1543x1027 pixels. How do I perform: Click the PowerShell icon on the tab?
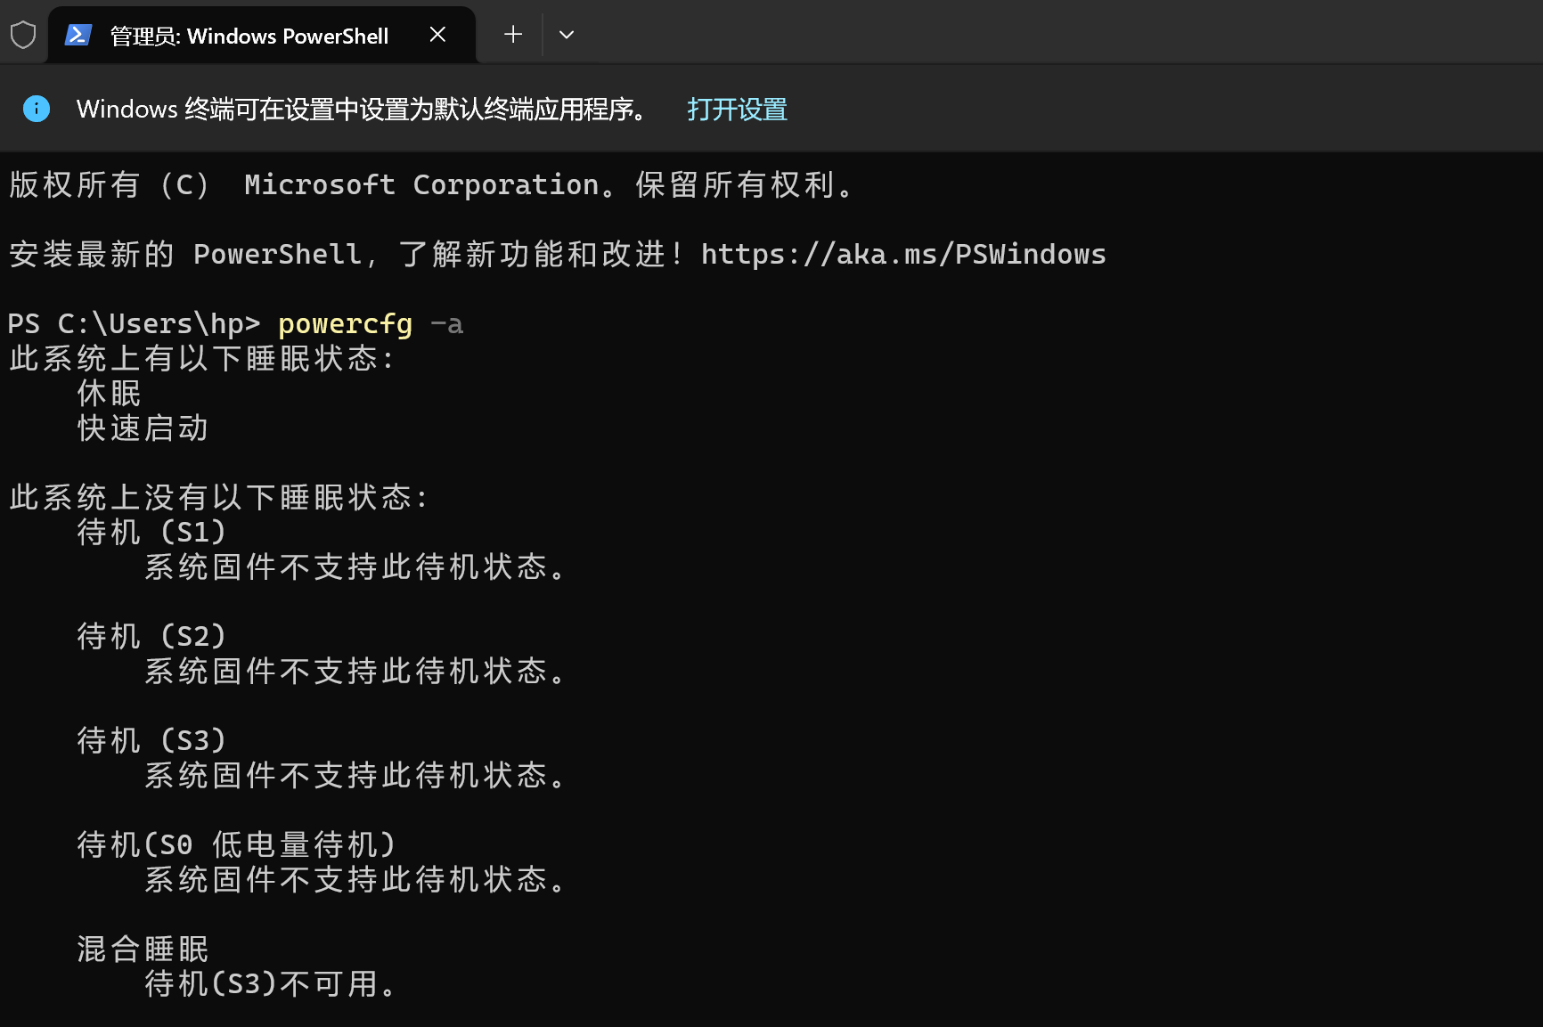click(x=78, y=36)
